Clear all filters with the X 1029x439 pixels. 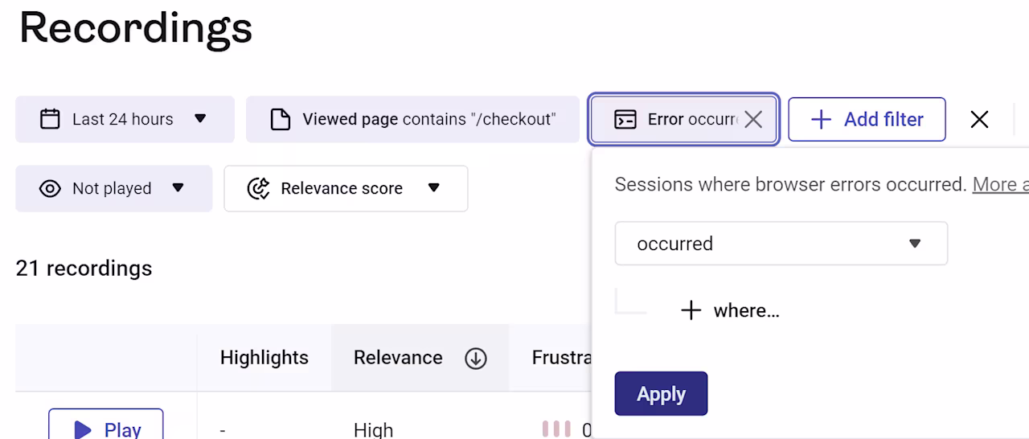click(x=979, y=119)
